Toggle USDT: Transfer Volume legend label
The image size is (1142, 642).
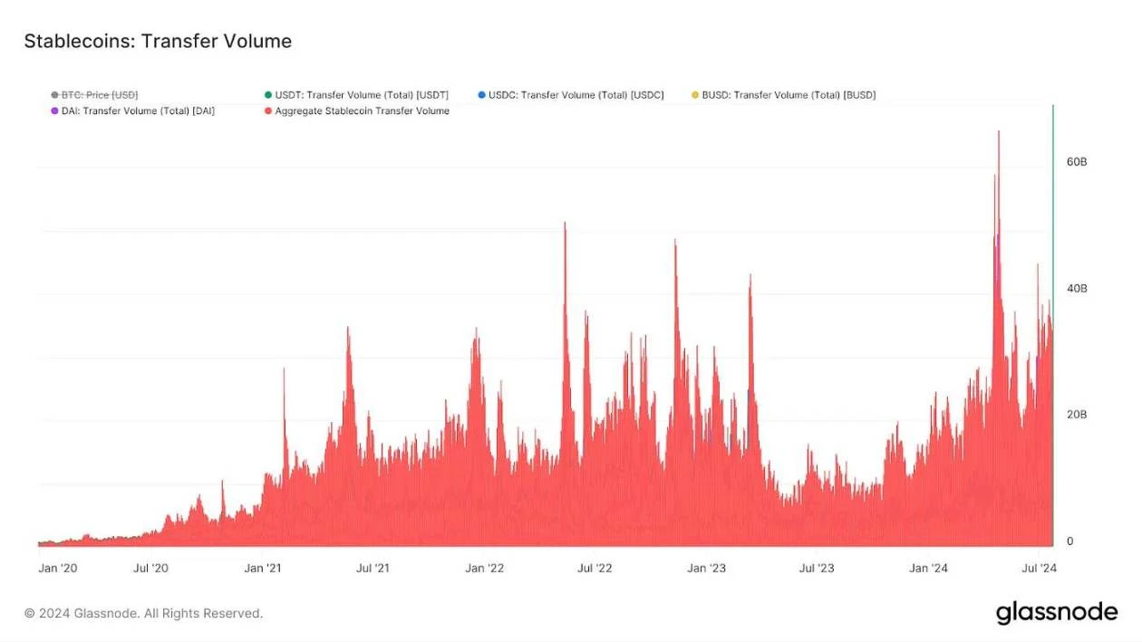pos(361,94)
